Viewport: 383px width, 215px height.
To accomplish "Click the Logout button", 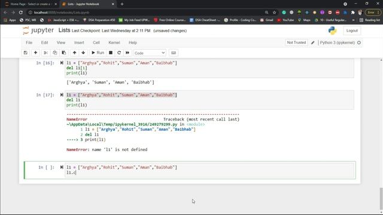I will point(352,30).
